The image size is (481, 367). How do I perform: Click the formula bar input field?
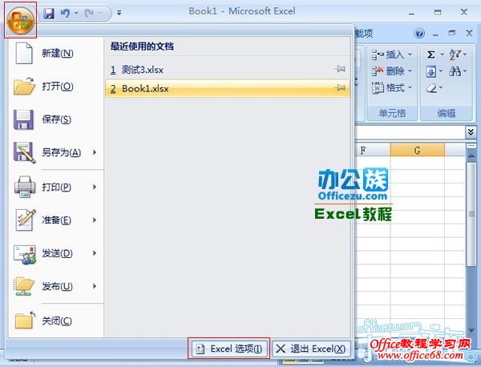click(x=410, y=132)
